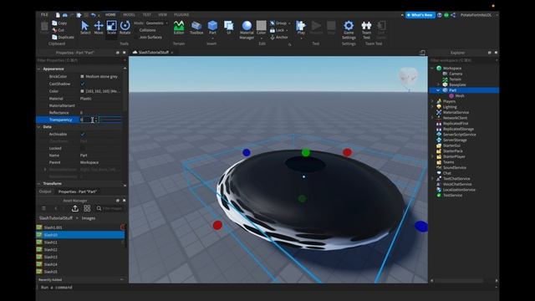The image size is (535, 301).
Task: Open the Material Manager
Action: pos(247,30)
